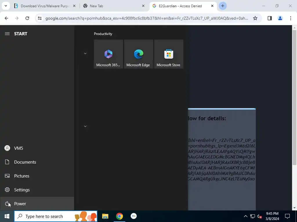The width and height of the screenshot is (297, 222).
Task: Open a new Chrome tab
Action: 223,6
